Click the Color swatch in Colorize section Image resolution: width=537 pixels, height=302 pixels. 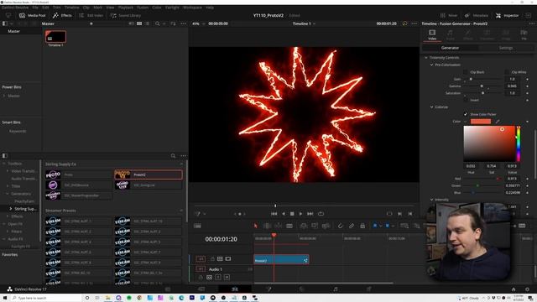481,121
